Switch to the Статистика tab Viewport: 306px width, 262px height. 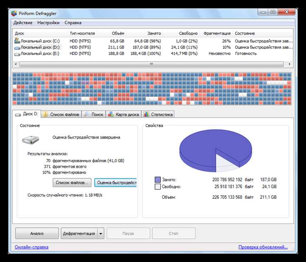158,114
